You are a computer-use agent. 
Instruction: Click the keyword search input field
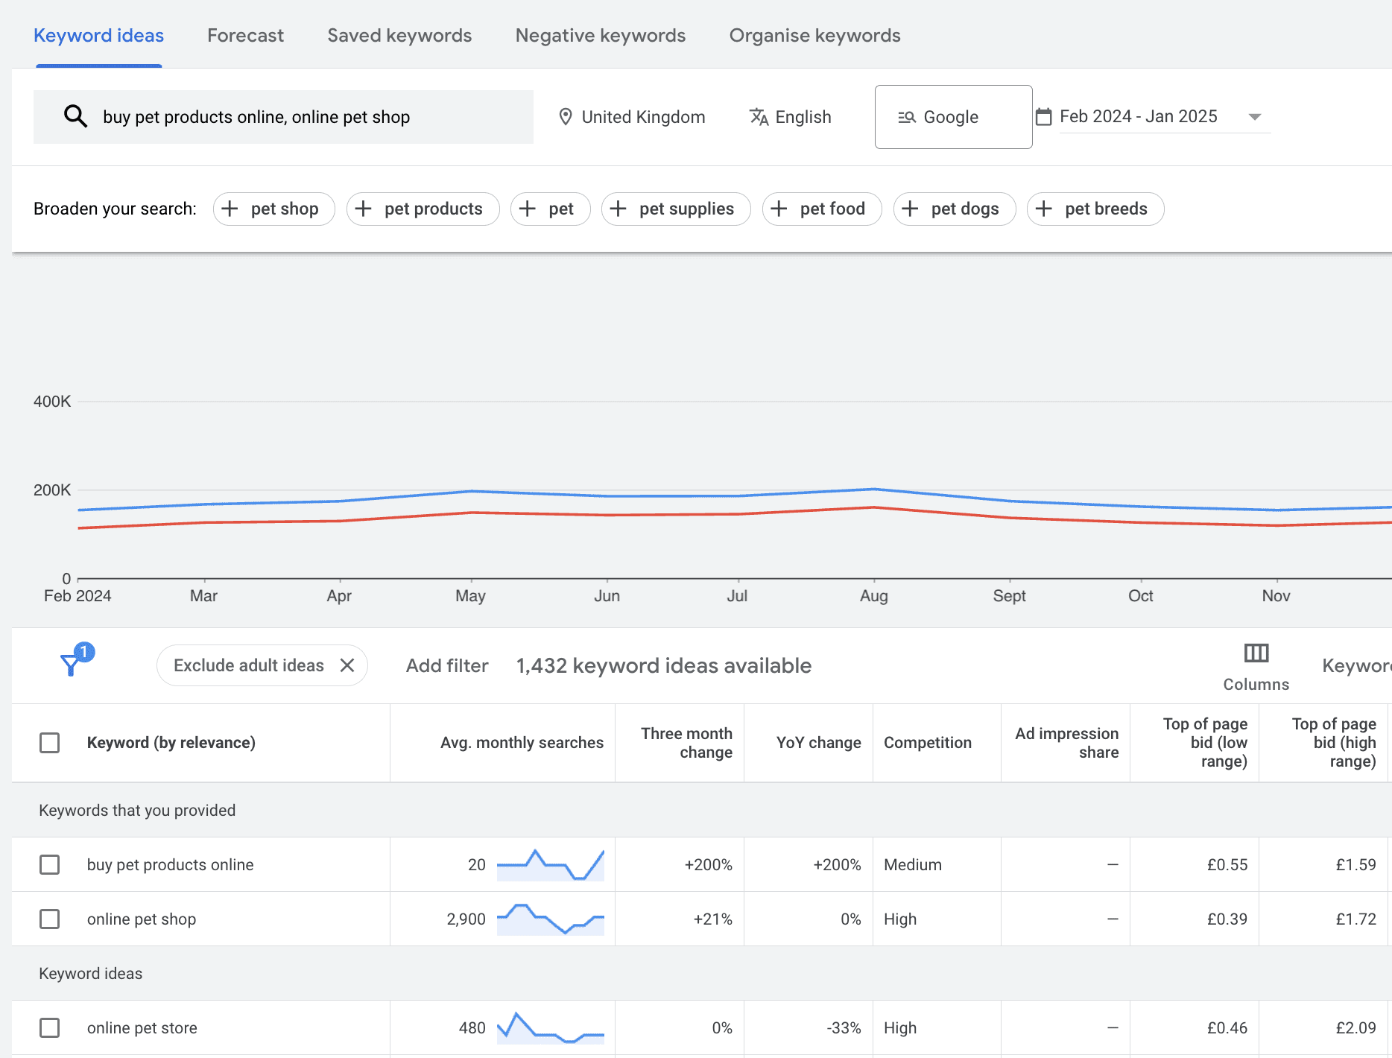coord(298,116)
